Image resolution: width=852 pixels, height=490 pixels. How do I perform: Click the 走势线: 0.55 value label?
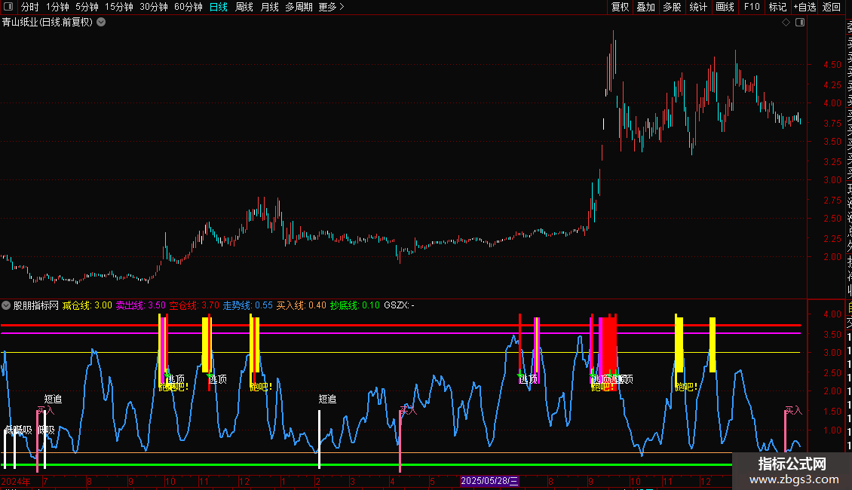click(248, 305)
